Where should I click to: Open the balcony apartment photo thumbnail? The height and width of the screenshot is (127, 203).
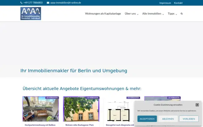pos(41,109)
